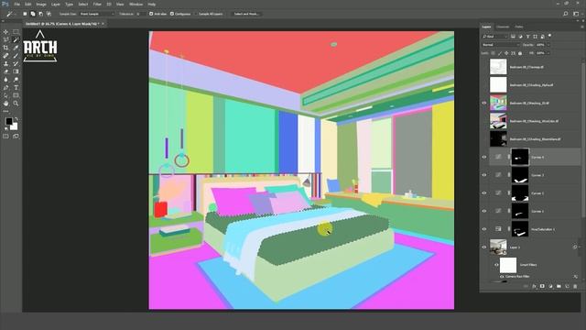
Task: Open the search icon in options bar
Action: (566, 14)
